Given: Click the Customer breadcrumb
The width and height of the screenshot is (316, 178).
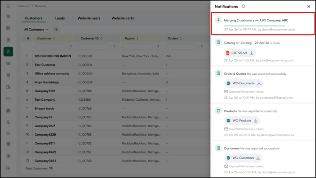Looking at the screenshot, I should (41, 6).
